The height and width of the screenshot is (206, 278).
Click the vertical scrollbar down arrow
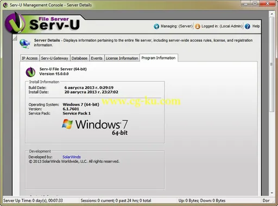[x=272, y=193]
